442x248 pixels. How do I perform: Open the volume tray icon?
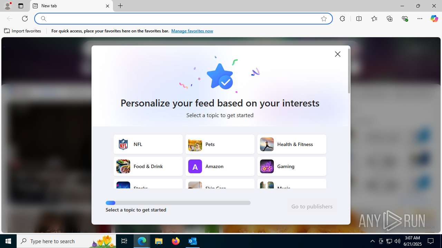coord(397,241)
